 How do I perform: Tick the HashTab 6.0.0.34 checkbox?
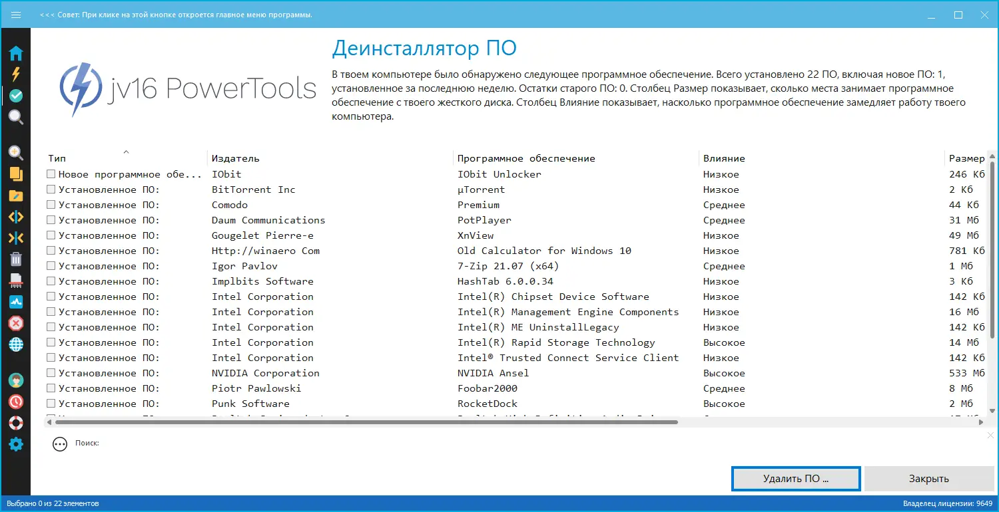point(51,281)
